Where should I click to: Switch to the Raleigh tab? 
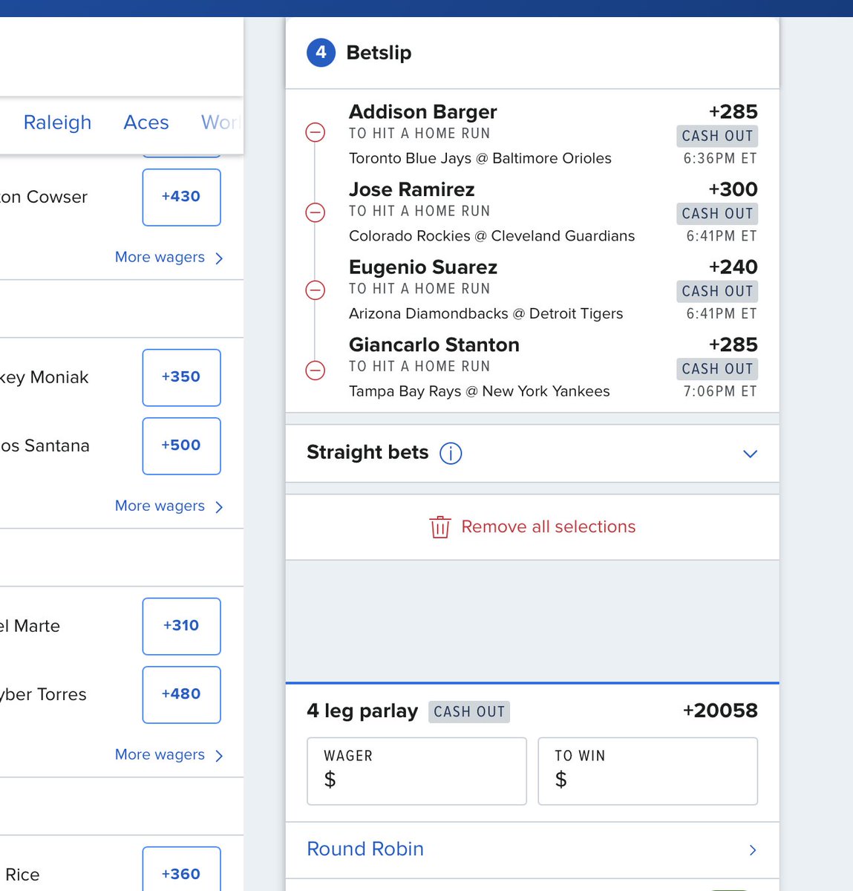pos(57,123)
